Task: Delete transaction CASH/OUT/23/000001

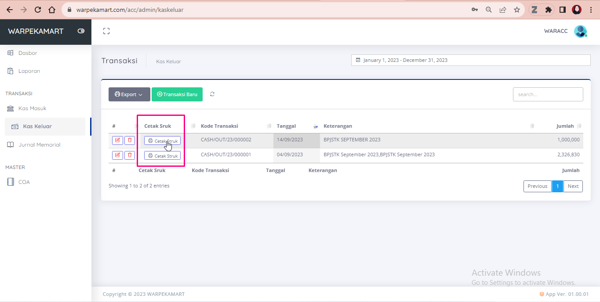Action: 130,155
